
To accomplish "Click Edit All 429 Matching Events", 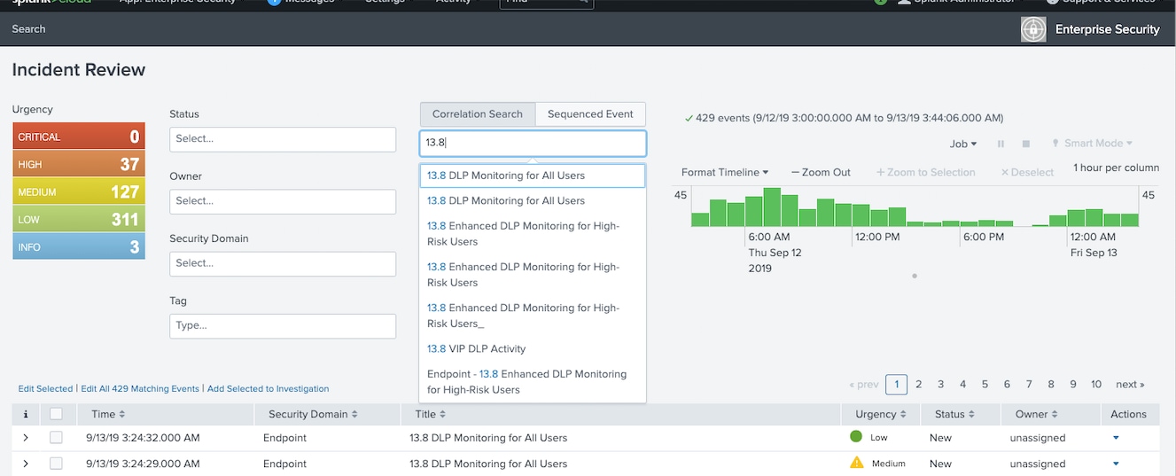I will [x=140, y=388].
